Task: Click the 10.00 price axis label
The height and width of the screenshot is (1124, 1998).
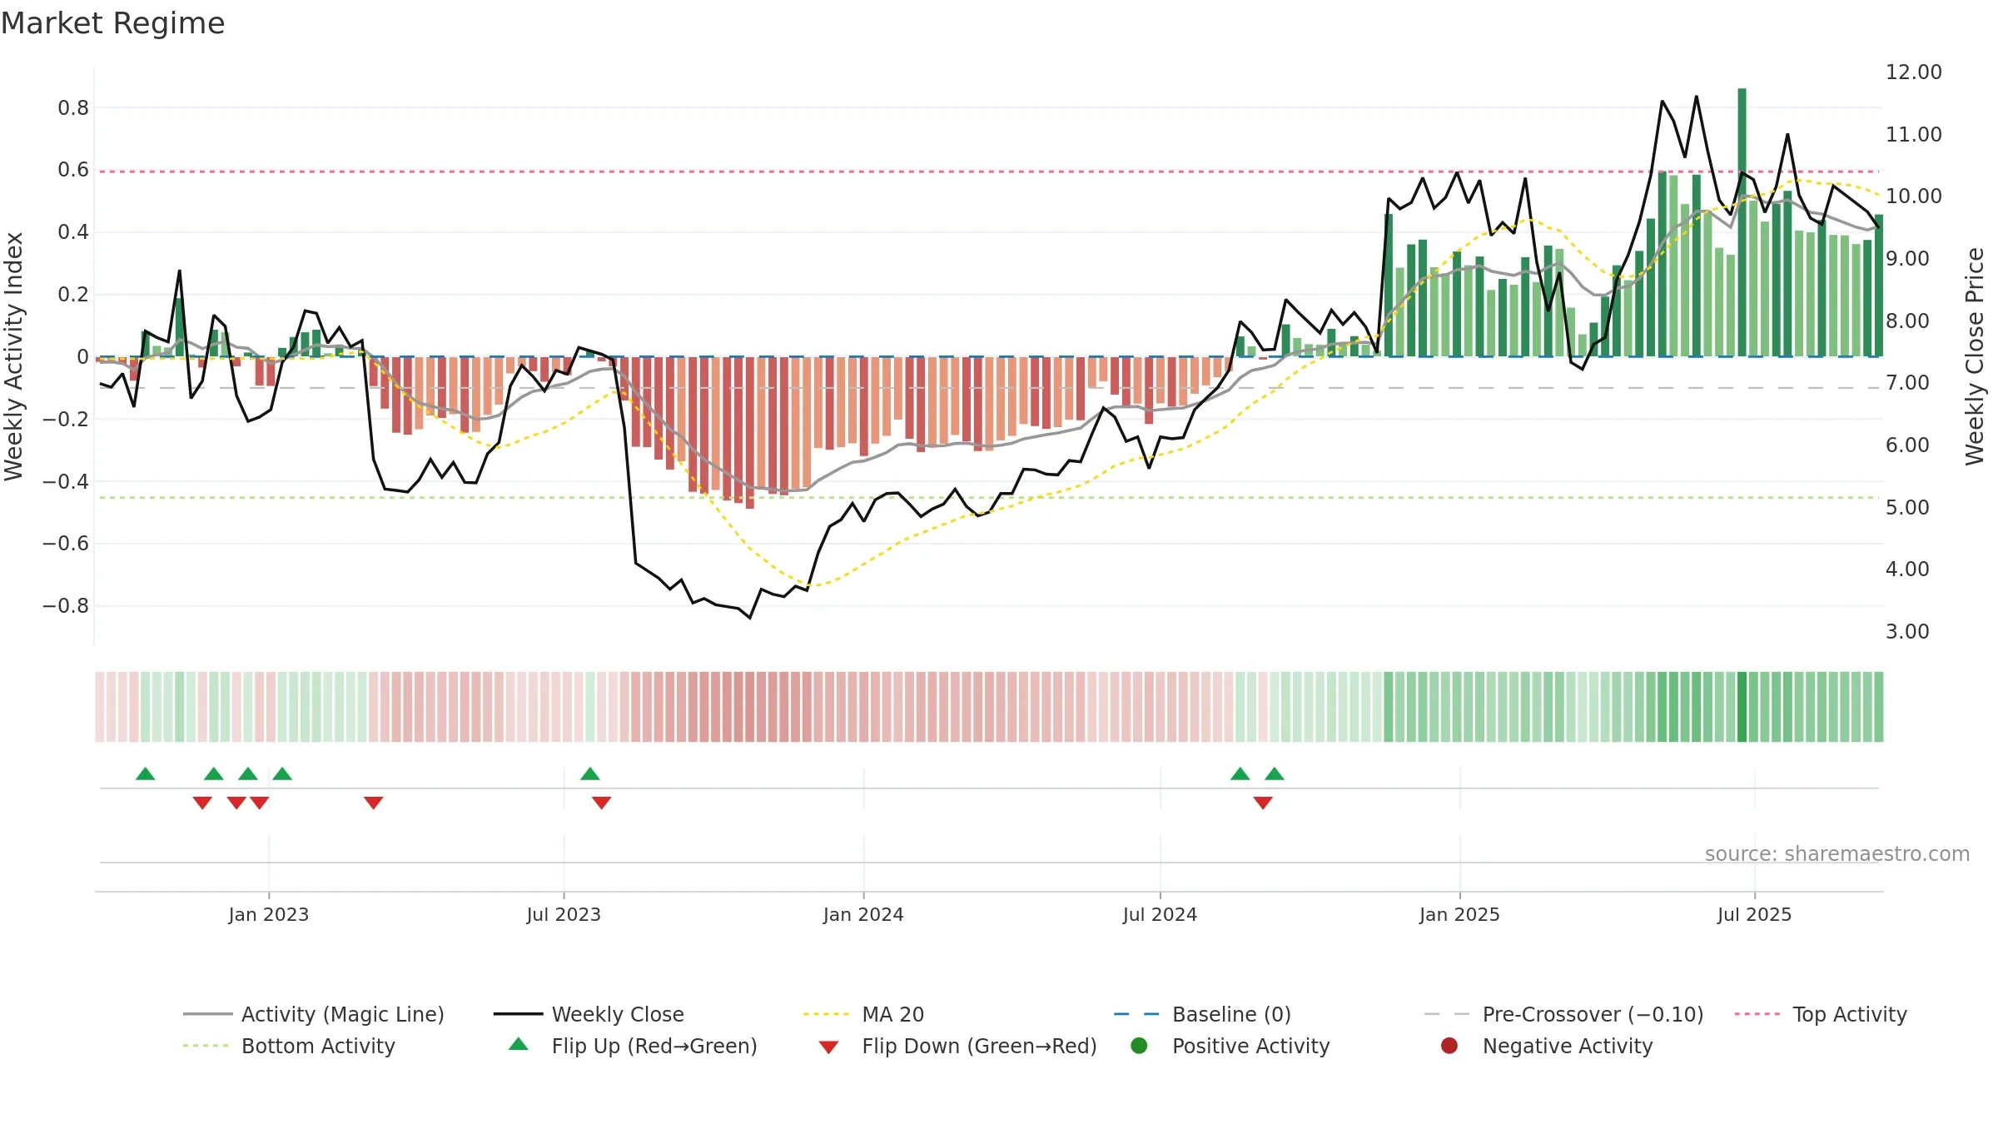Action: tap(1914, 196)
